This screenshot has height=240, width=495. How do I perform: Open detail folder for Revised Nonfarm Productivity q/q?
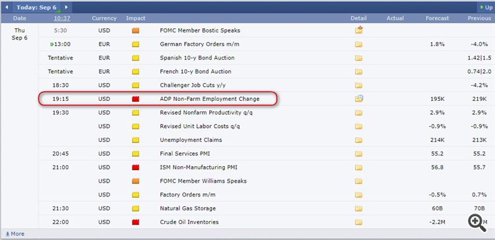point(358,113)
